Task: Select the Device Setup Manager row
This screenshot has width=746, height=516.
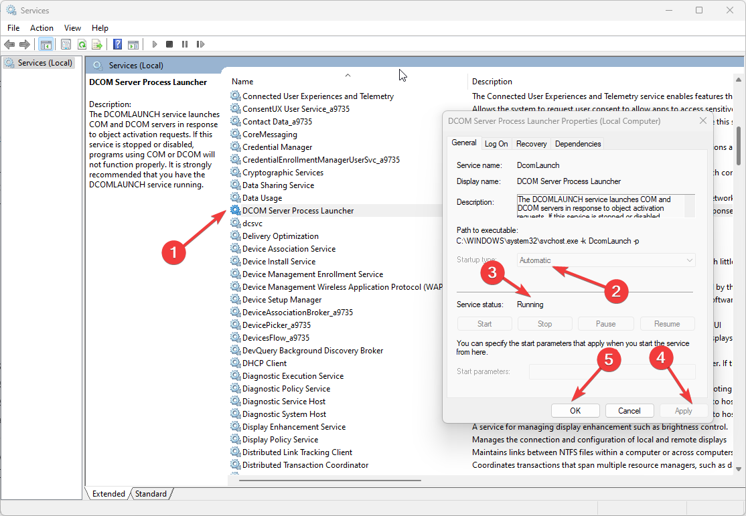Action: click(282, 300)
